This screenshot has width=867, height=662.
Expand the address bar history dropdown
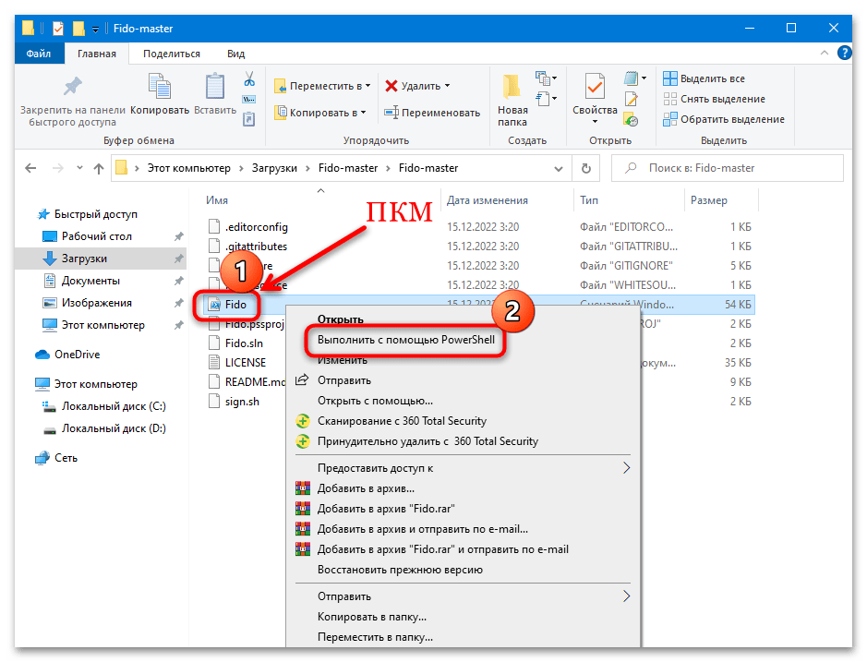point(558,169)
